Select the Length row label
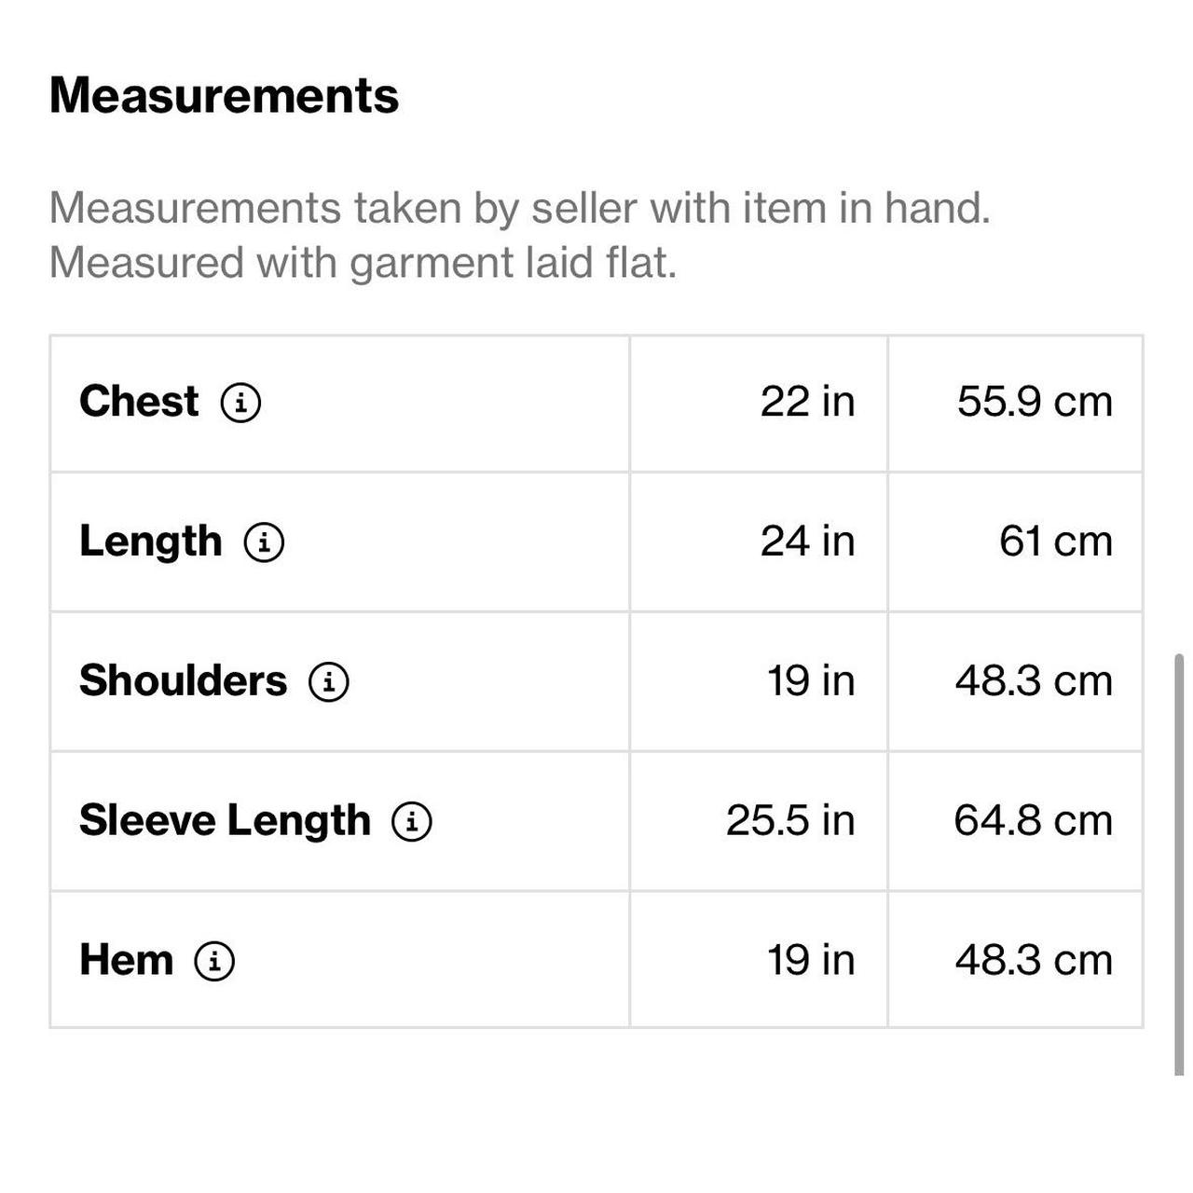The width and height of the screenshot is (1193, 1193). pyautogui.click(x=150, y=542)
